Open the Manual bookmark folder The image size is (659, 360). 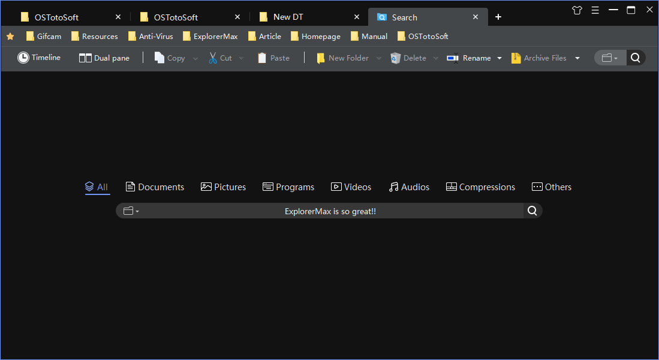coord(369,37)
